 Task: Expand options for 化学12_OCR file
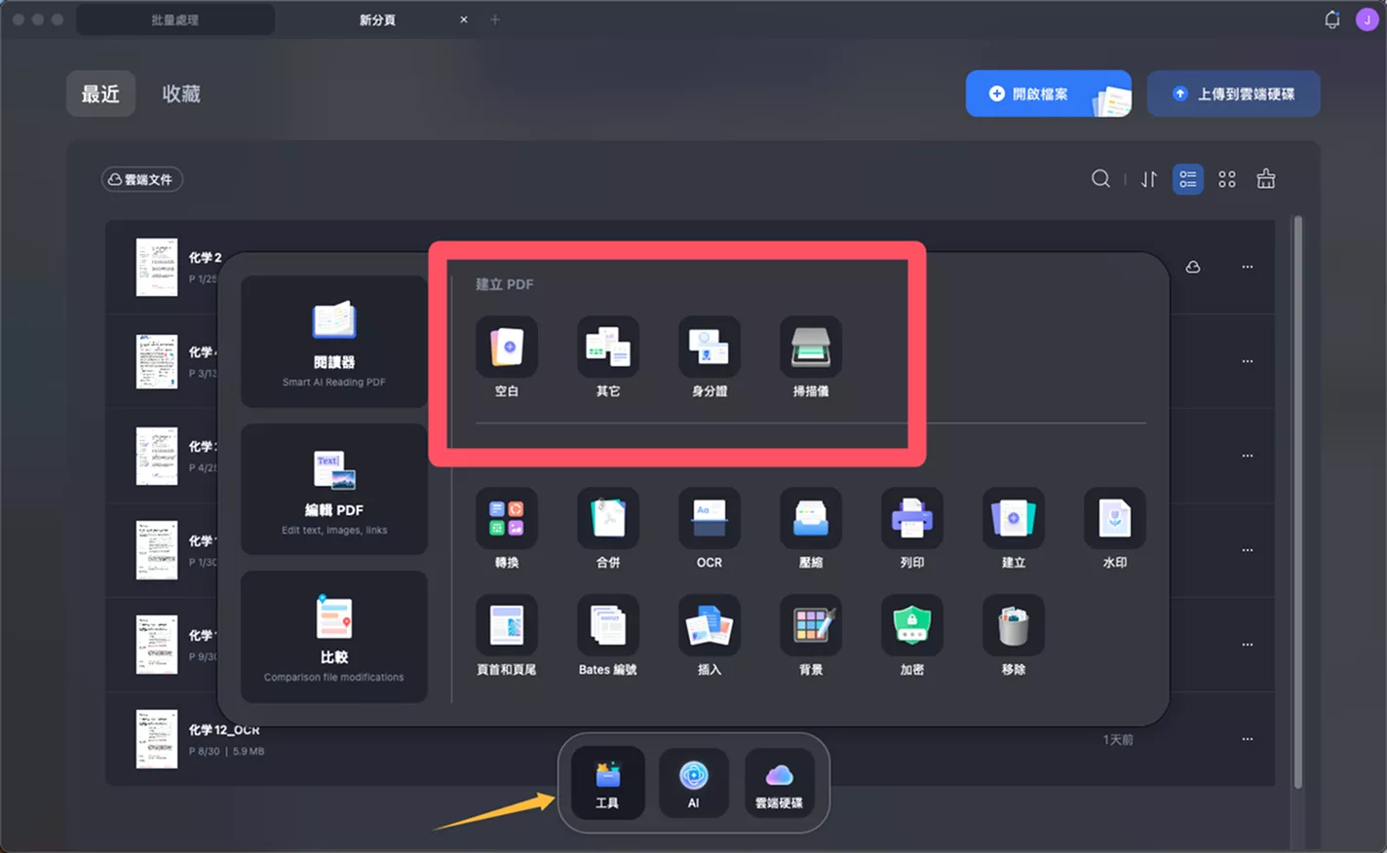(x=1247, y=739)
